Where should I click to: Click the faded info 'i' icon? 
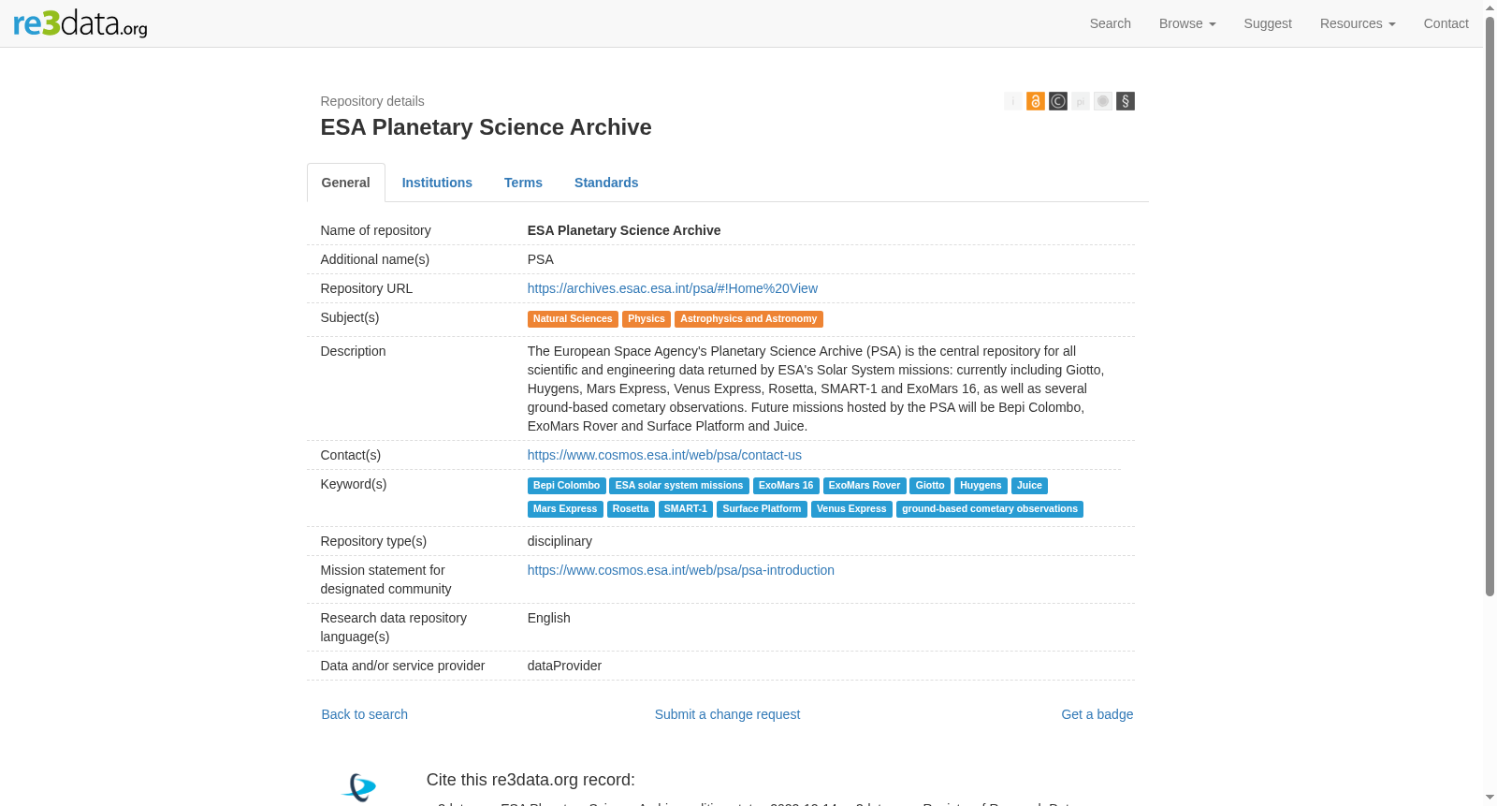(1012, 101)
